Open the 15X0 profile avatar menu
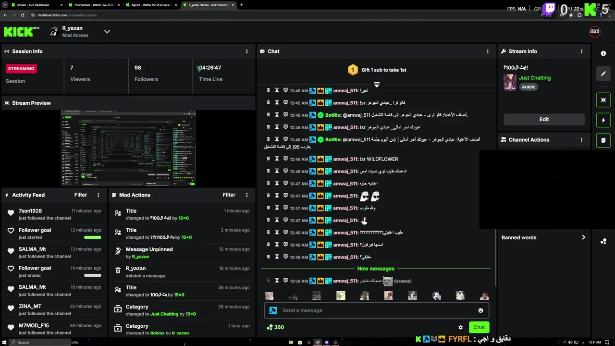Screen dimensions: 615x346 click(594, 32)
